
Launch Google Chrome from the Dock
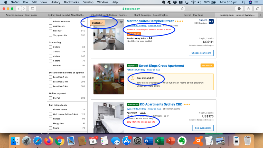[x=60, y=141]
